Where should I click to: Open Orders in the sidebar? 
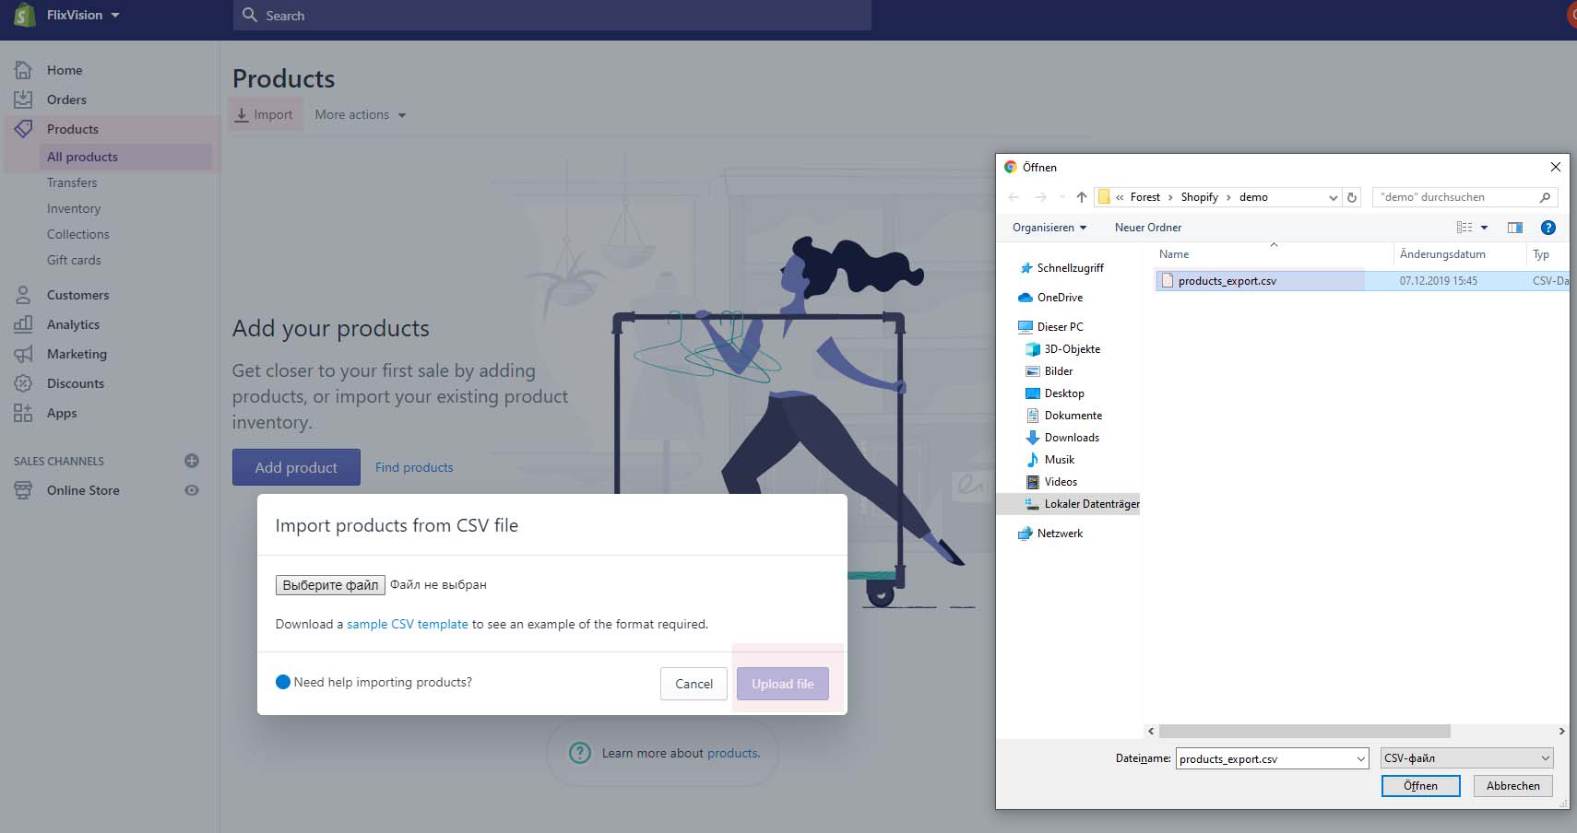point(66,100)
